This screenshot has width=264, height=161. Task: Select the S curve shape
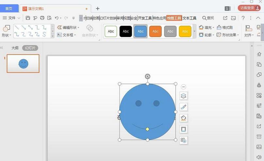tap(44, 34)
